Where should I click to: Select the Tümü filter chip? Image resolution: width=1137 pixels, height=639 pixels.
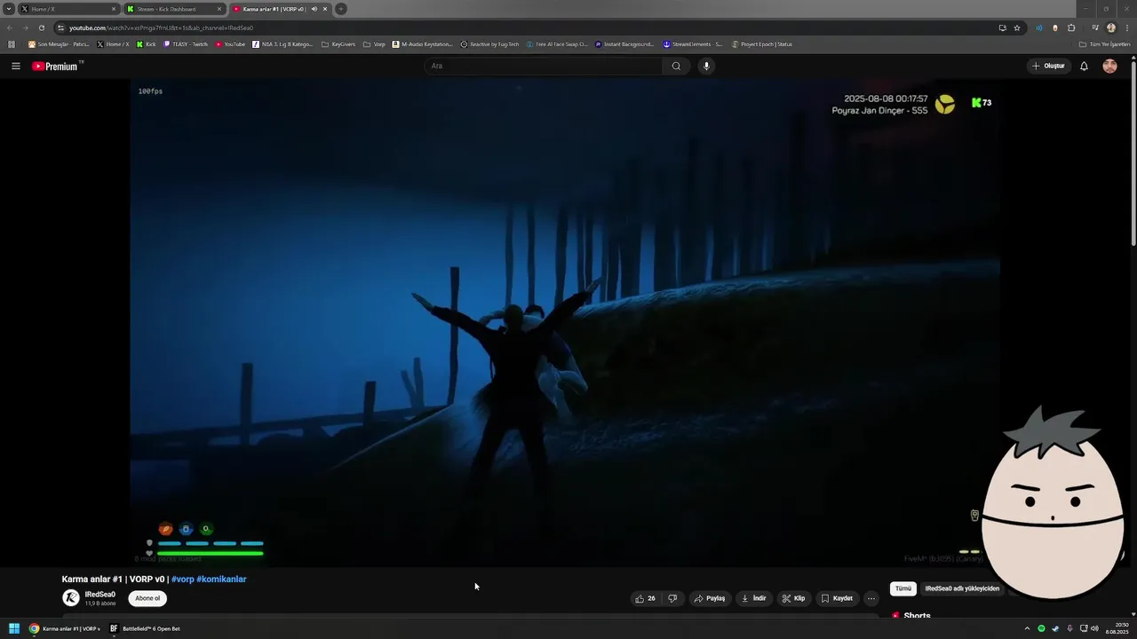903,588
